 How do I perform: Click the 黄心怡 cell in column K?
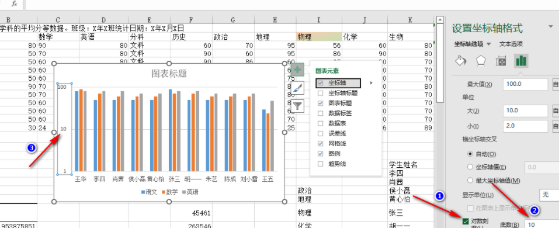pyautogui.click(x=410, y=199)
